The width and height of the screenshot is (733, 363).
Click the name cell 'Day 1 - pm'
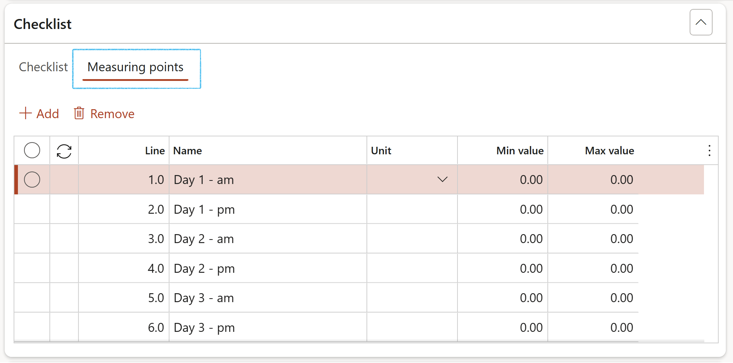[x=268, y=209]
